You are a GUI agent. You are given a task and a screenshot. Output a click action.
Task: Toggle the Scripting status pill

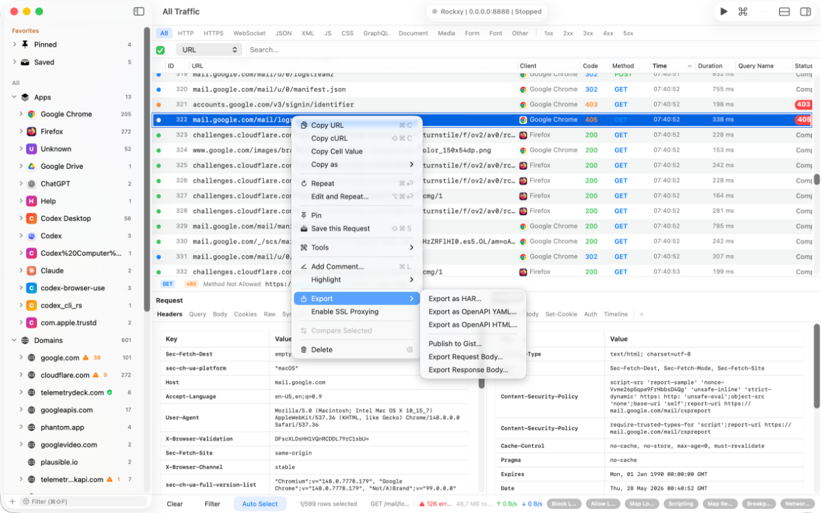[681, 504]
